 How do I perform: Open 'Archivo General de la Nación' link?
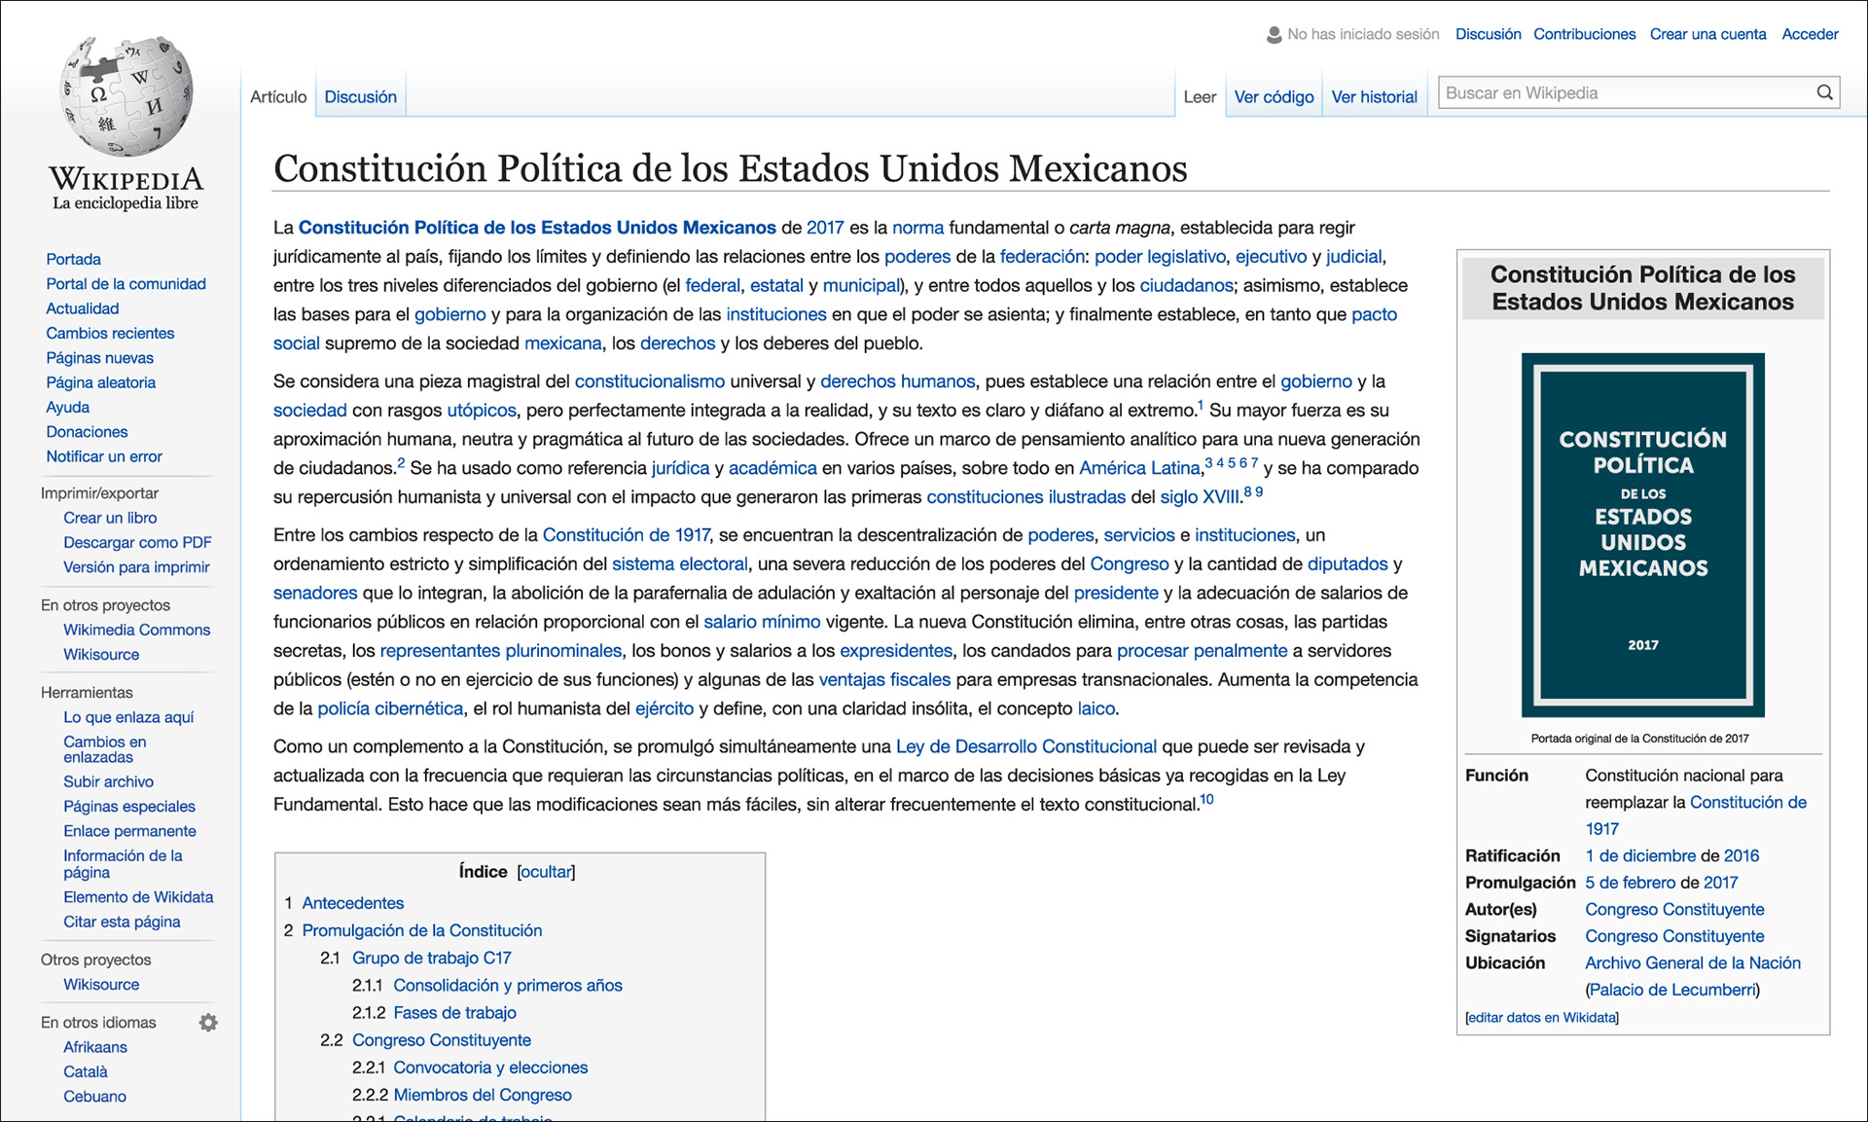tap(1692, 962)
